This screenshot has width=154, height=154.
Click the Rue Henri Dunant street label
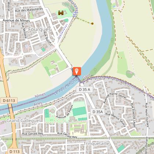tap(147, 115)
